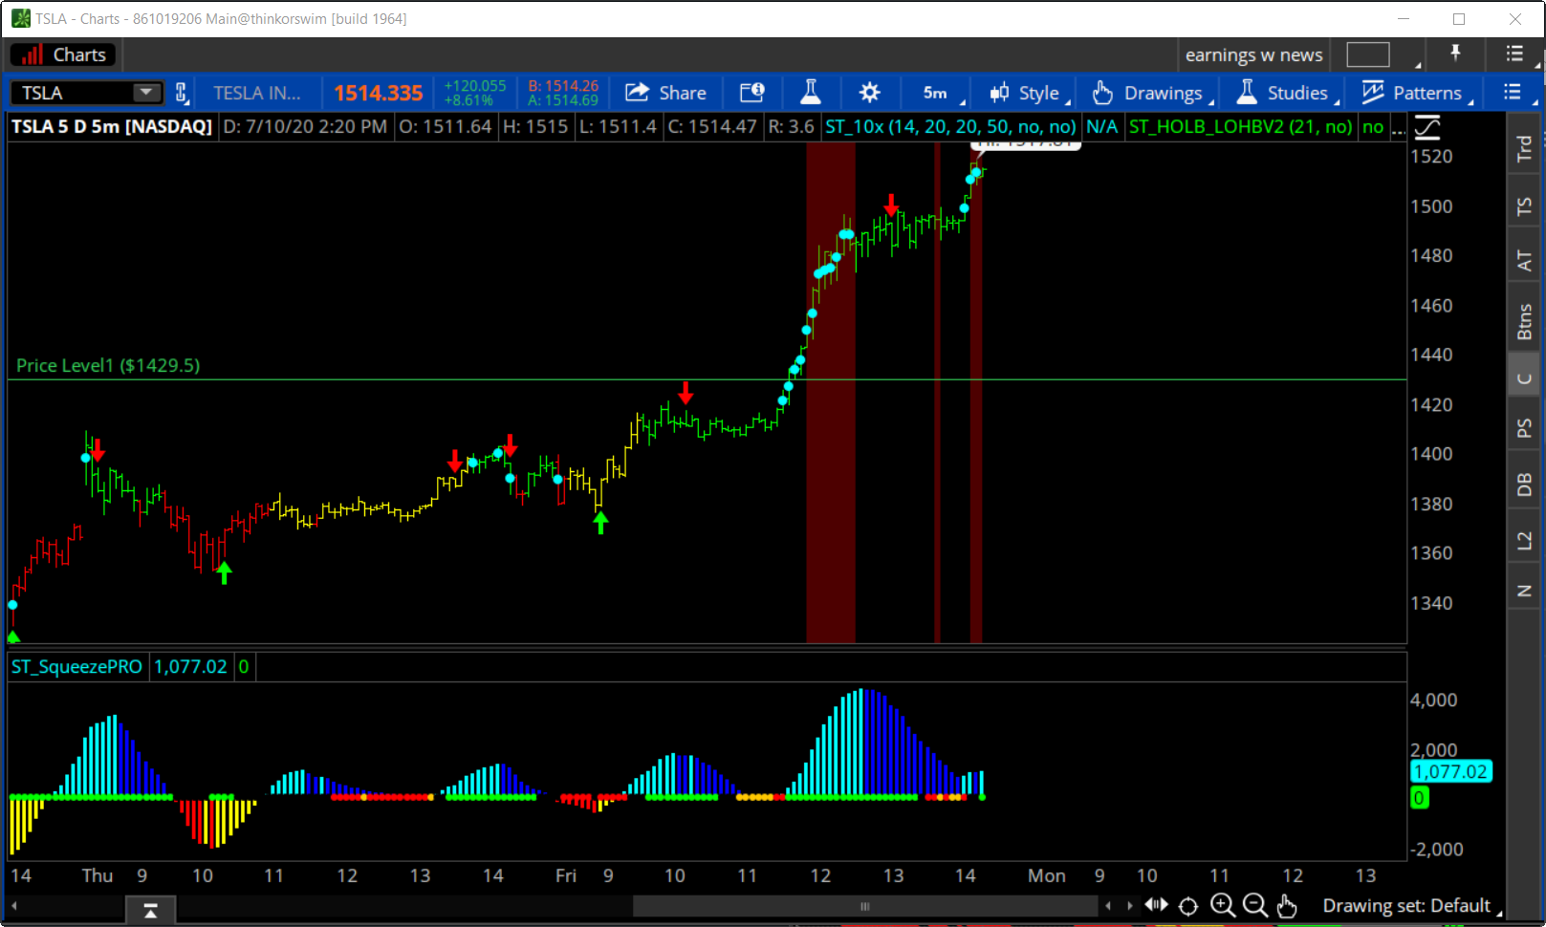The height and width of the screenshot is (927, 1546).
Task: Maximize the thinkorswim window
Action: 1459,18
